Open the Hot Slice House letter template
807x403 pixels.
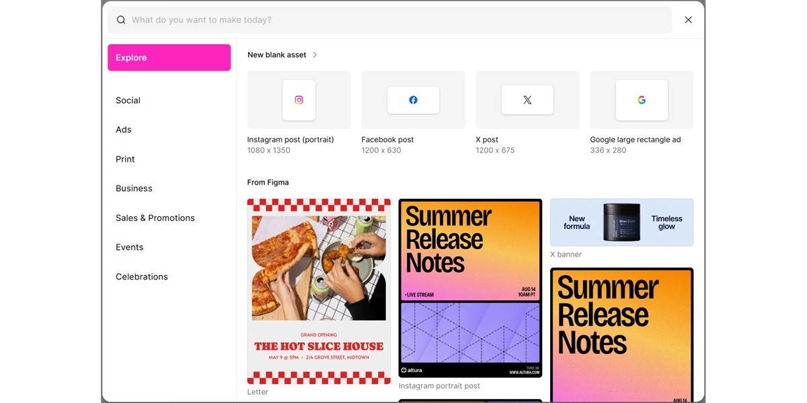click(x=318, y=292)
